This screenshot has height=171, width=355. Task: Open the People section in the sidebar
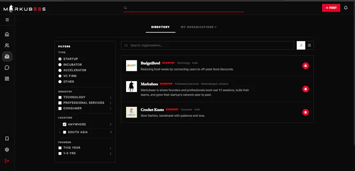(x=7, y=45)
